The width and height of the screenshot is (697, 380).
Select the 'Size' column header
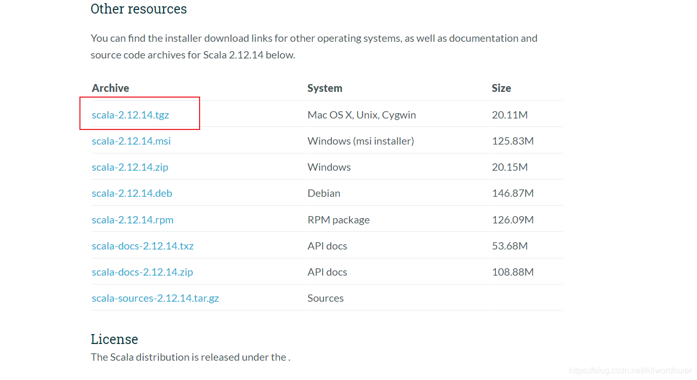[x=501, y=88]
